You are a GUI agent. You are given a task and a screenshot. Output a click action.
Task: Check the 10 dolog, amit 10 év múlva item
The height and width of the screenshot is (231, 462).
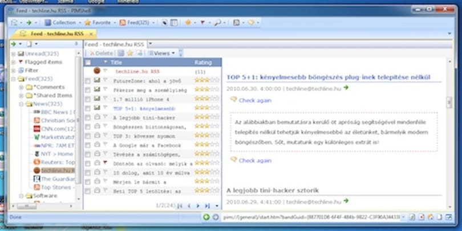click(87, 173)
